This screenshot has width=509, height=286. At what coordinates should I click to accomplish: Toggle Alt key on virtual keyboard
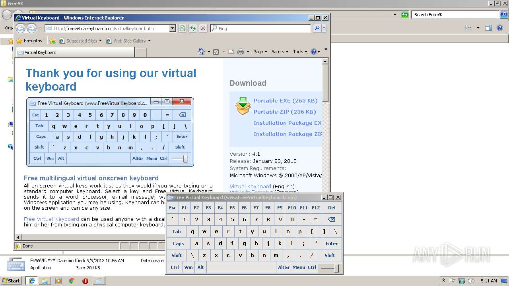200,267
